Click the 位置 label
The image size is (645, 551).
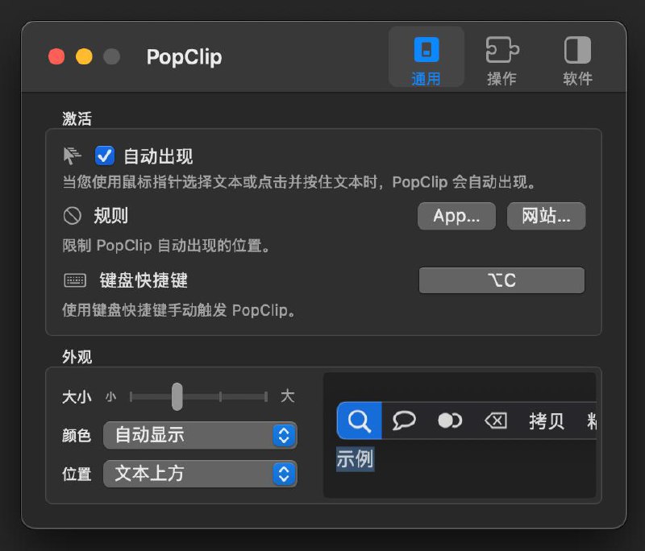coord(77,474)
